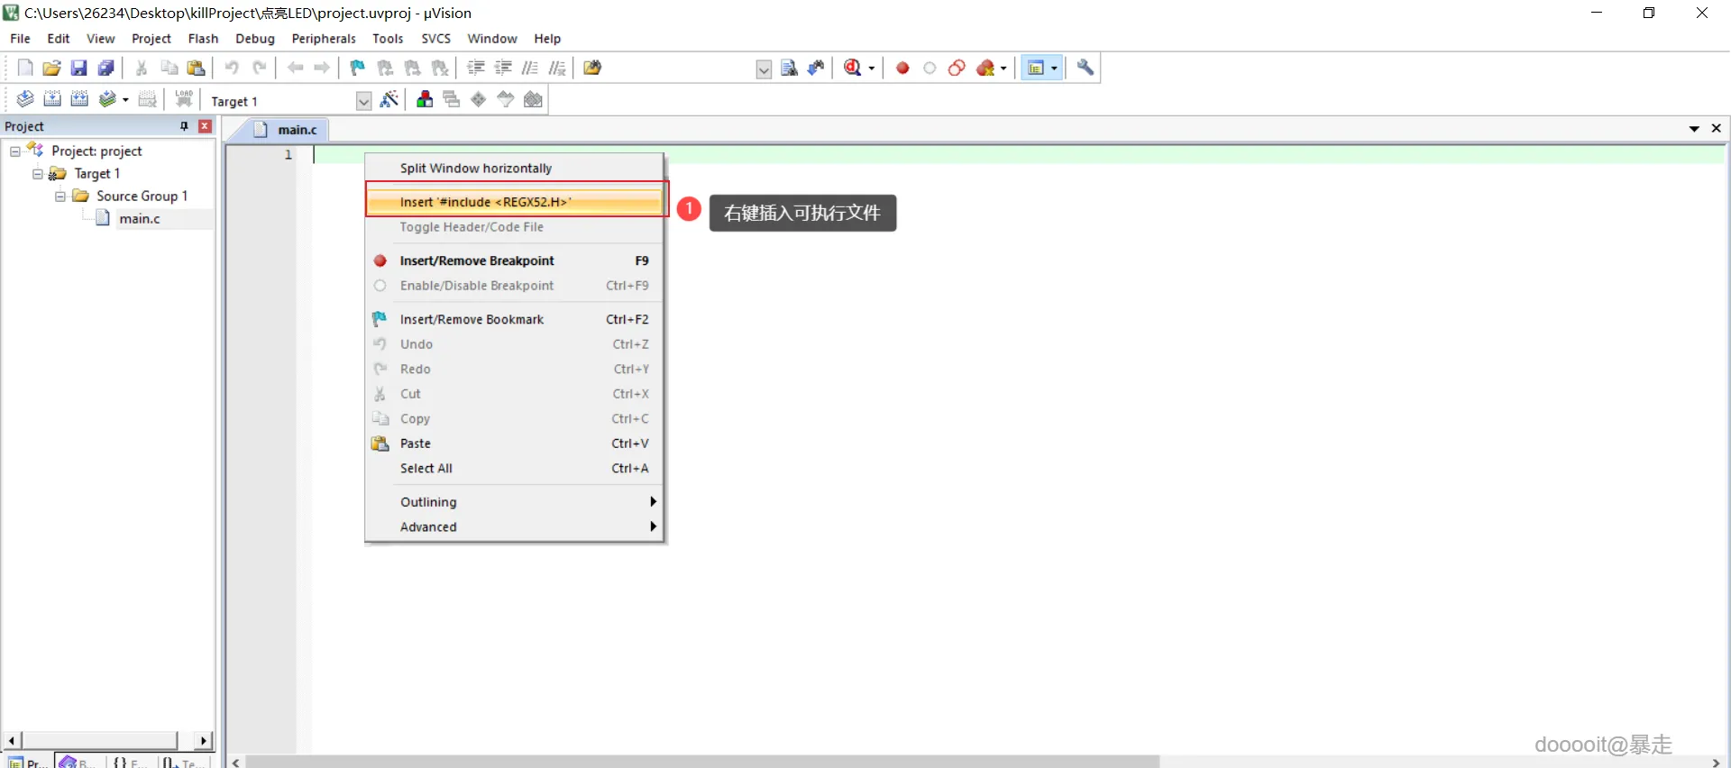The width and height of the screenshot is (1731, 768).
Task: Open the File menu
Action: pyautogui.click(x=20, y=39)
